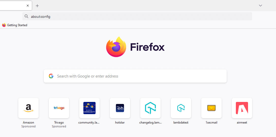Click the Amazon label text
This screenshot has width=276, height=137.
[28, 123]
